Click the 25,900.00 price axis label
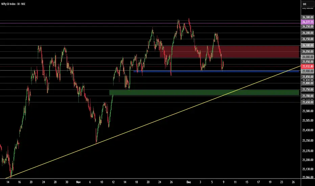This screenshot has height=186, width=315. 308,71
